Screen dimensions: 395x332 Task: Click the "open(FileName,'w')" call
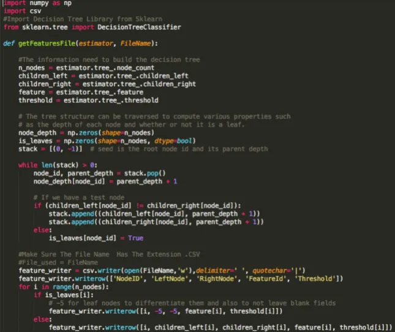(x=158, y=271)
